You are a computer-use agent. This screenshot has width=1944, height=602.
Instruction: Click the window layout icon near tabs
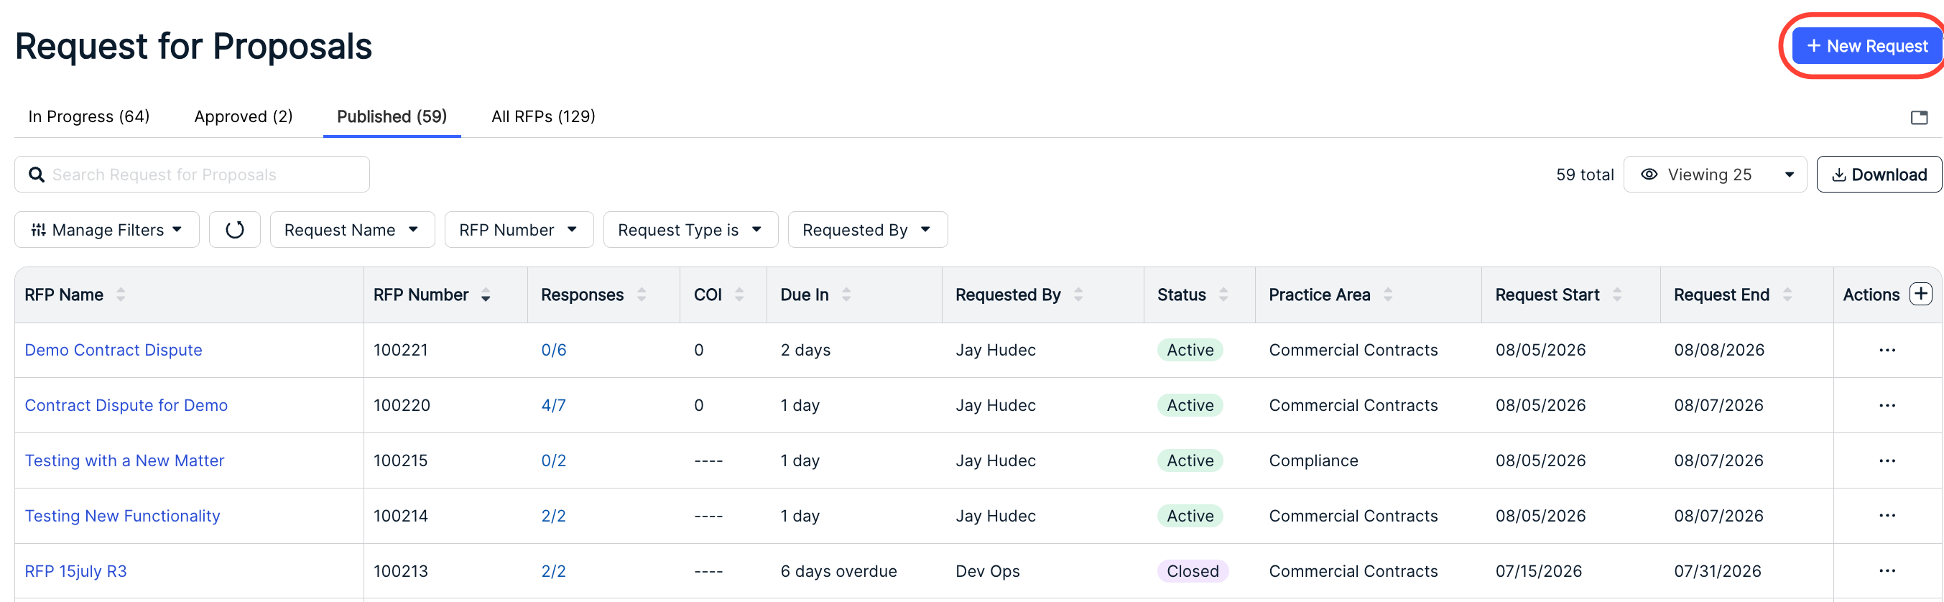(x=1919, y=117)
